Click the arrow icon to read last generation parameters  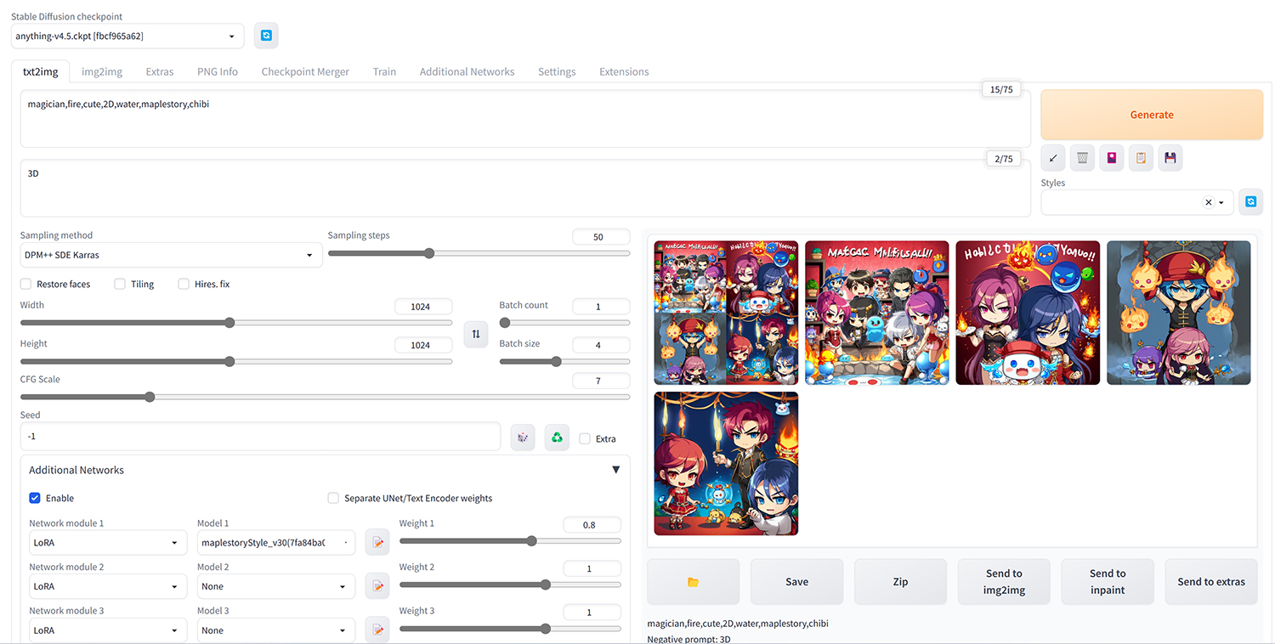pos(1053,158)
